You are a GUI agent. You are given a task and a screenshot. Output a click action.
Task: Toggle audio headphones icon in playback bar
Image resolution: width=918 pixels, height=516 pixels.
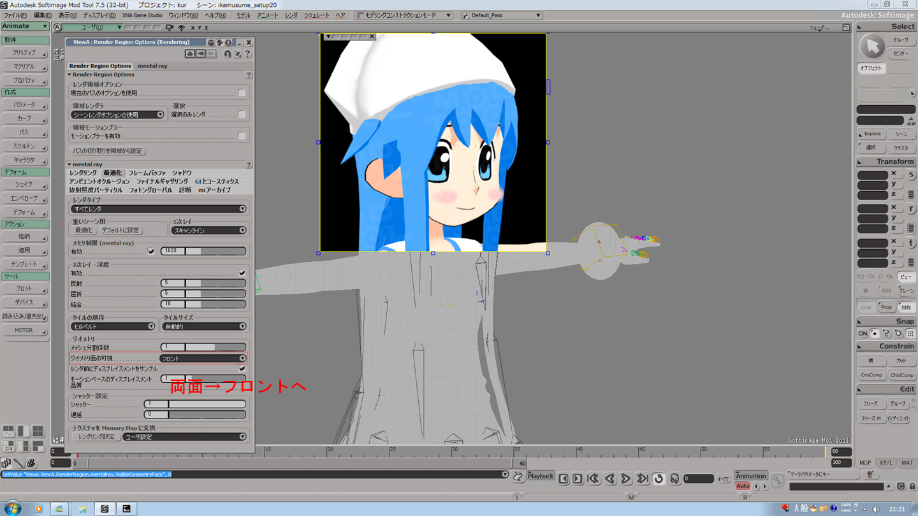point(674,478)
